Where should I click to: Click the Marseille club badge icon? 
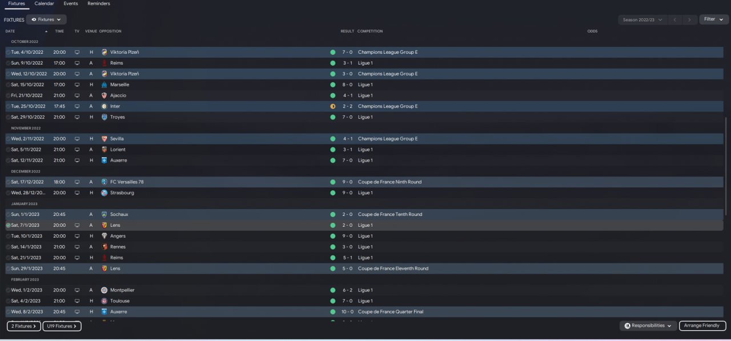[104, 85]
